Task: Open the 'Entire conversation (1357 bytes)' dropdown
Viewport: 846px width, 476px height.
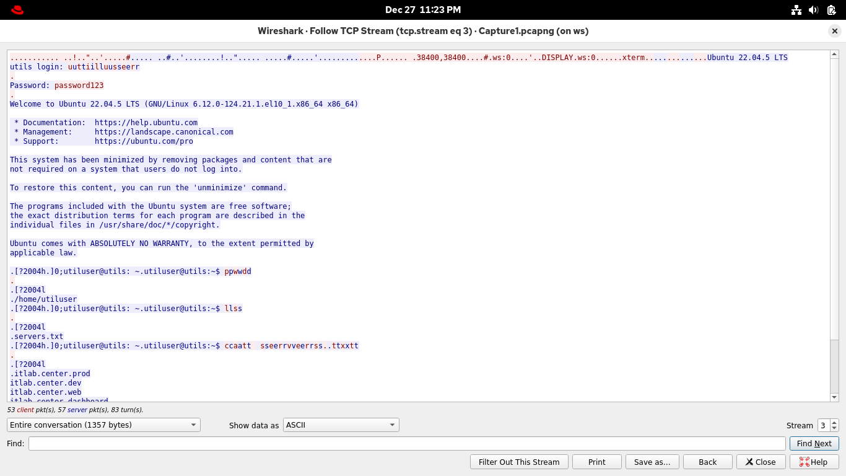Action: coord(103,425)
